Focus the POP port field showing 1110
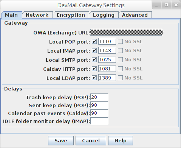The image size is (181, 148). click(x=107, y=42)
